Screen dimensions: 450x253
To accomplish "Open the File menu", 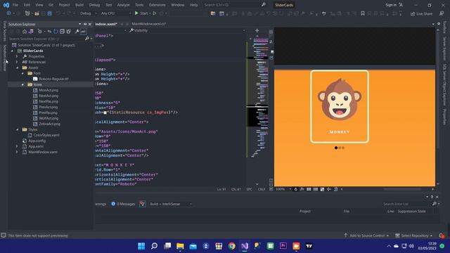I will click(x=15, y=5).
